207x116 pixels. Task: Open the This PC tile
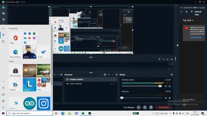pos(16,103)
